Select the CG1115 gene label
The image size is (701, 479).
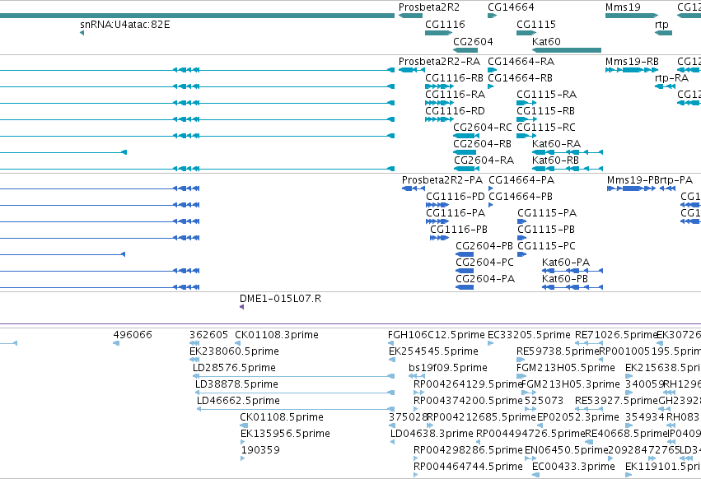coord(536,24)
